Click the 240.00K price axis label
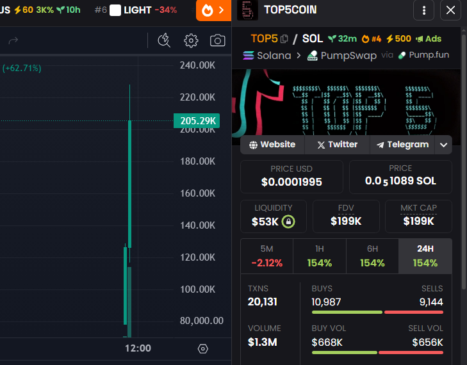This screenshot has height=365, width=467. point(197,65)
